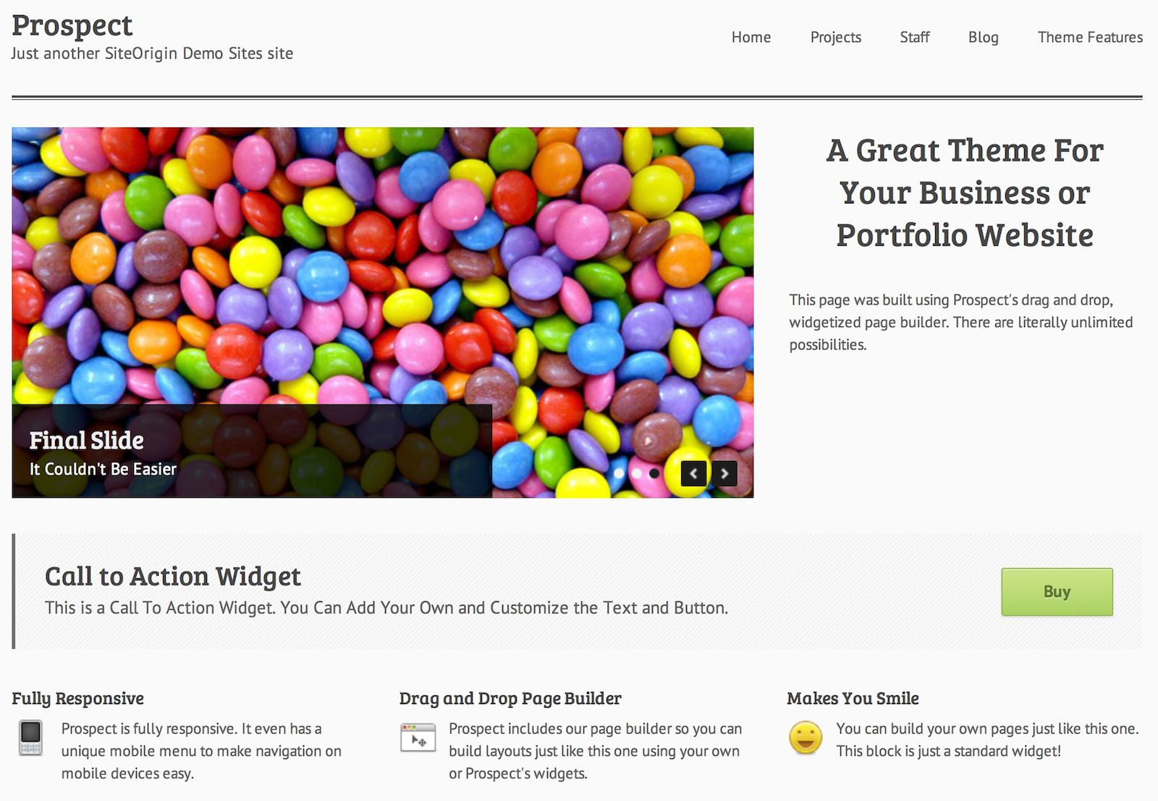Screen dimensions: 1158x801
Task: Advance slider with the next arrow
Action: click(x=724, y=473)
